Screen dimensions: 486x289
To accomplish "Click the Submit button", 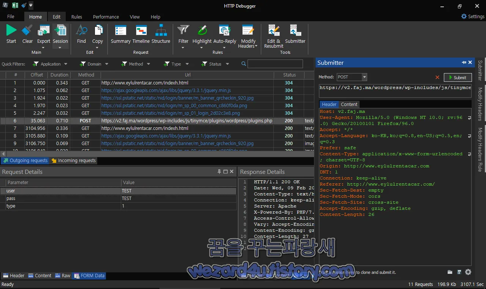I will point(458,77).
